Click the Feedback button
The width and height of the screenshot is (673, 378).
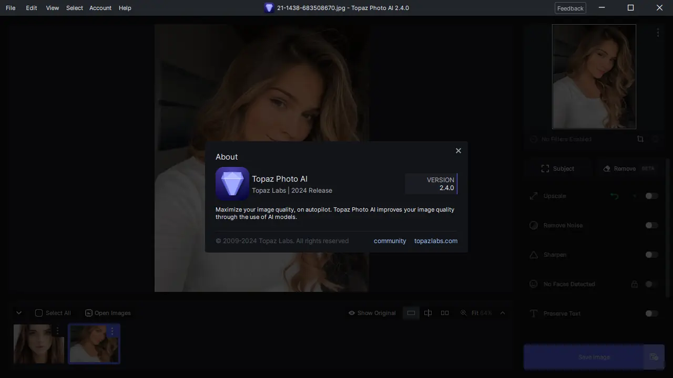coord(570,8)
